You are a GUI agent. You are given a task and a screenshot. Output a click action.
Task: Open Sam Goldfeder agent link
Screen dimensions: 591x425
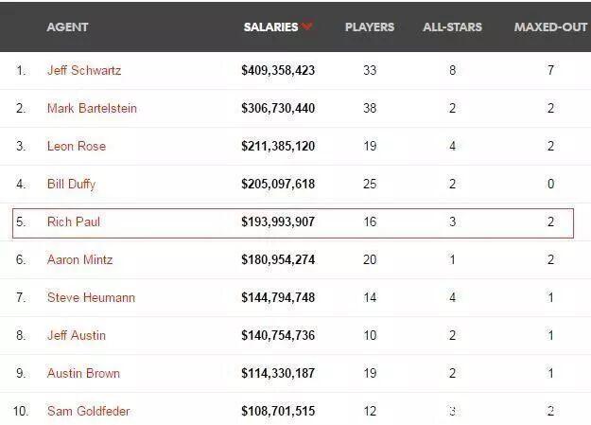point(88,411)
